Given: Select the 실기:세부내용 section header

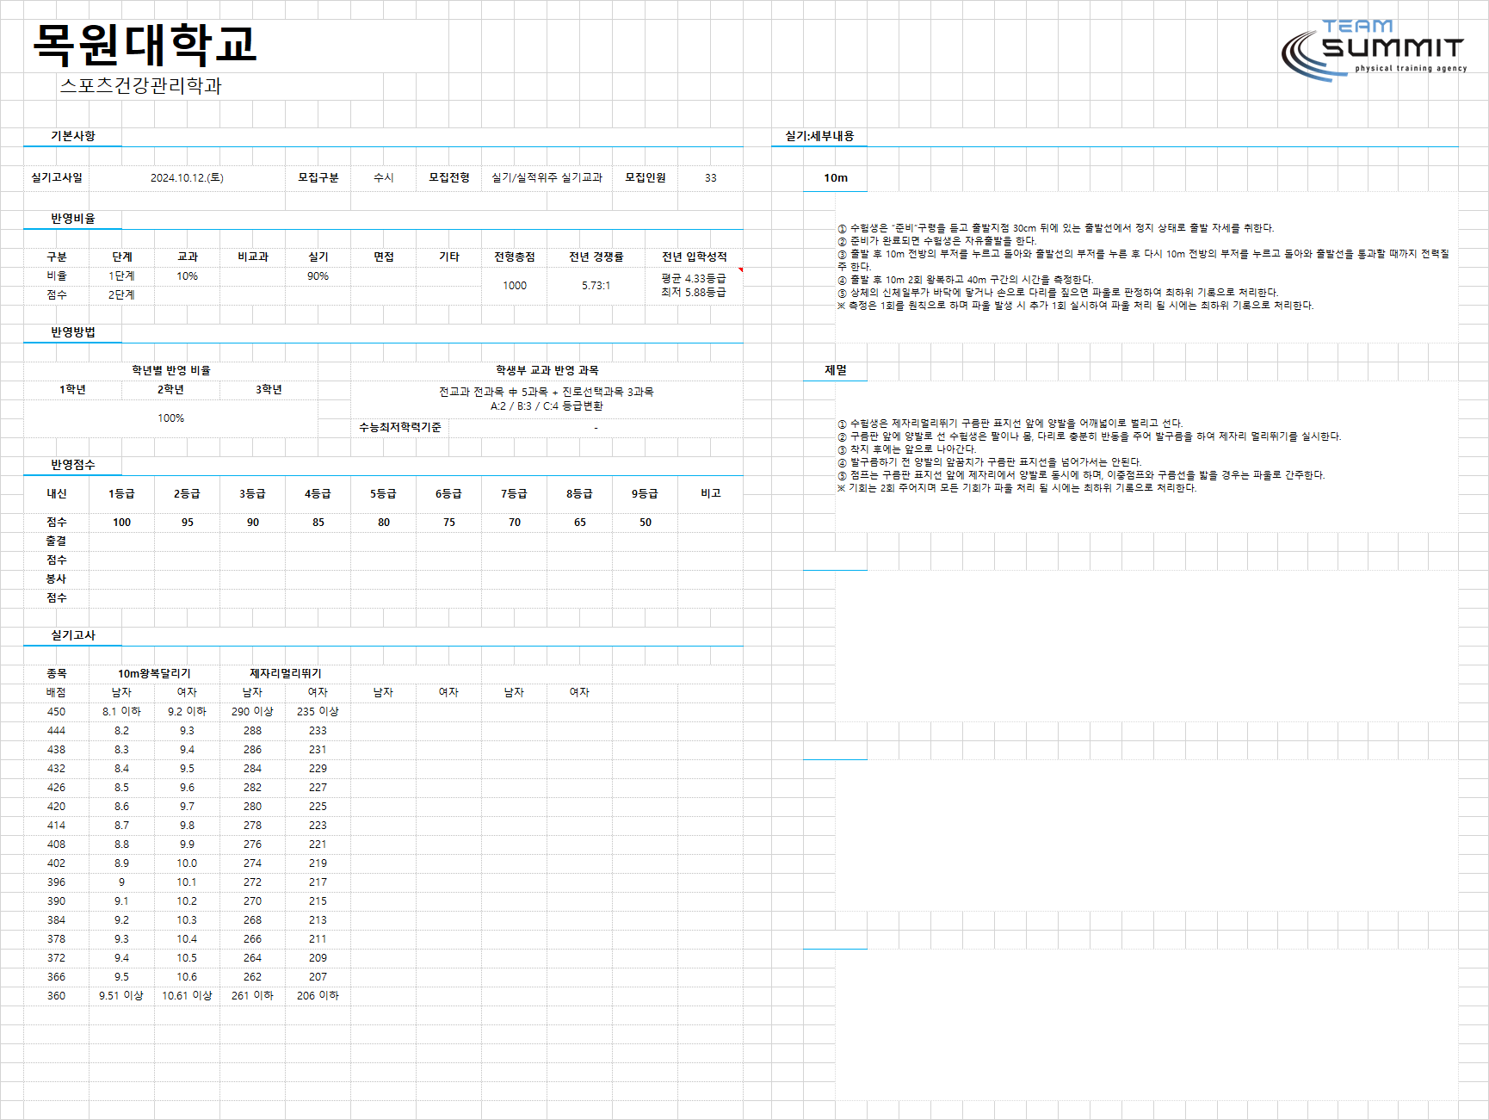Looking at the screenshot, I should pyautogui.click(x=819, y=136).
